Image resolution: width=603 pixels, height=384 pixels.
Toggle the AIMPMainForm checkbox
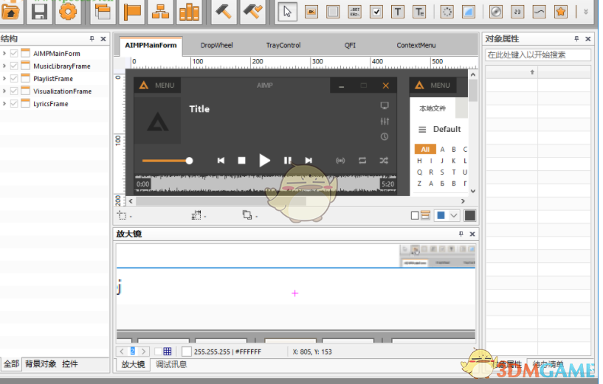14,53
